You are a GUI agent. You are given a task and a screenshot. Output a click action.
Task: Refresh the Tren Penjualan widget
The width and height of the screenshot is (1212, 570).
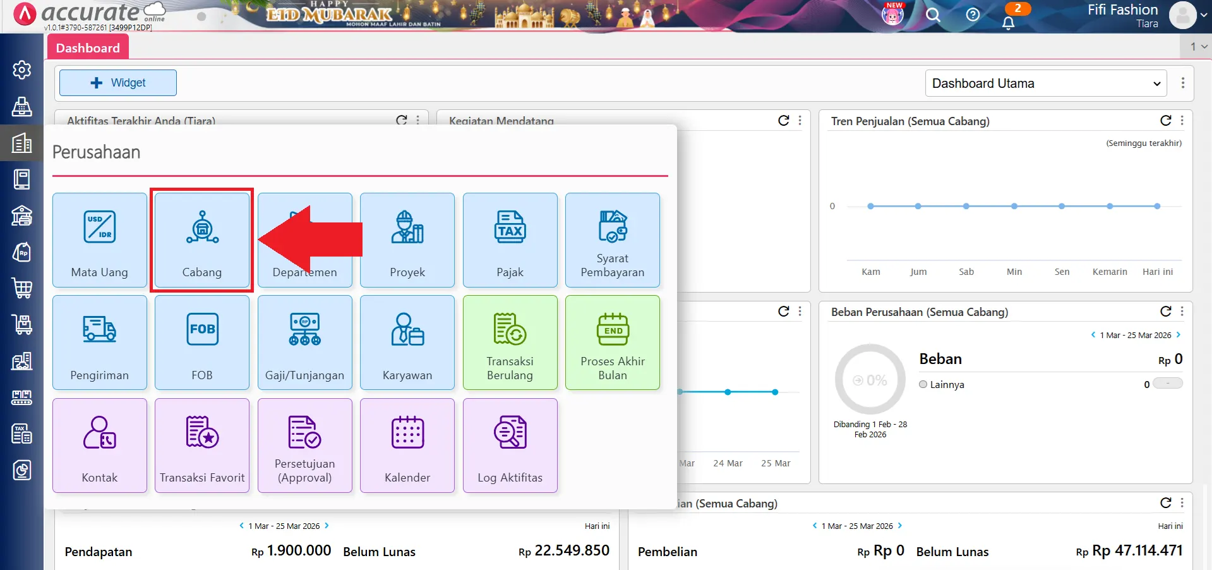tap(1165, 121)
